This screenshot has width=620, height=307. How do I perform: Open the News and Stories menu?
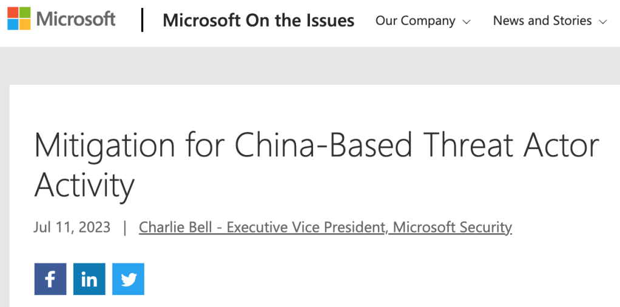click(542, 21)
